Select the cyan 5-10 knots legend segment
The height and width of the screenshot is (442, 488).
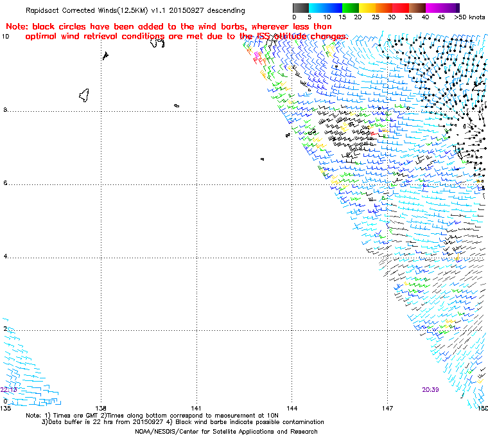(x=317, y=8)
